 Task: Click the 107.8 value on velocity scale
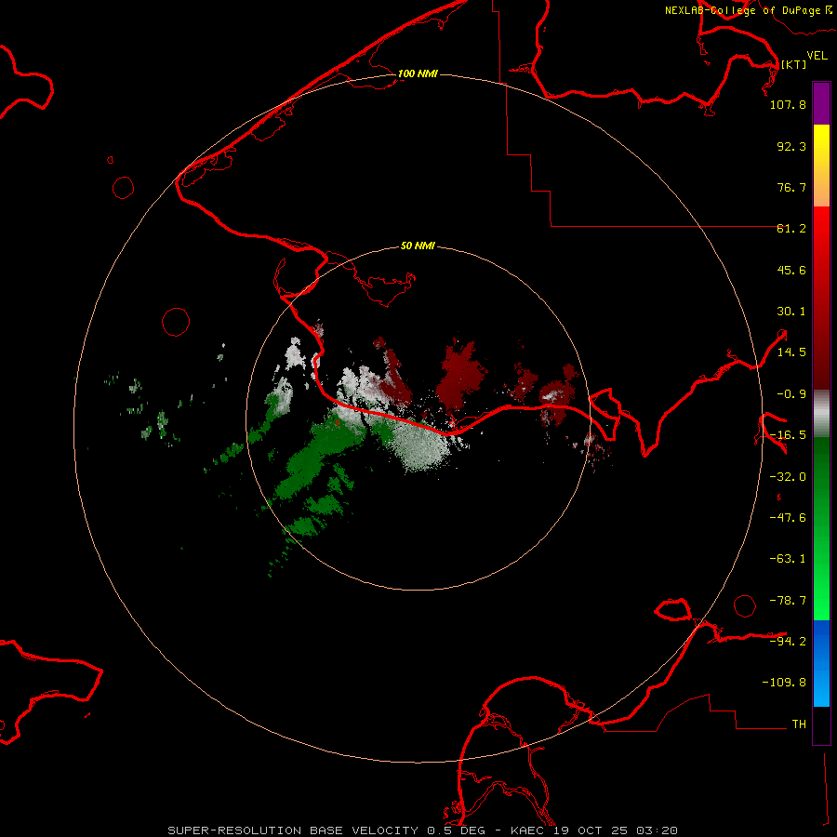[x=788, y=104]
